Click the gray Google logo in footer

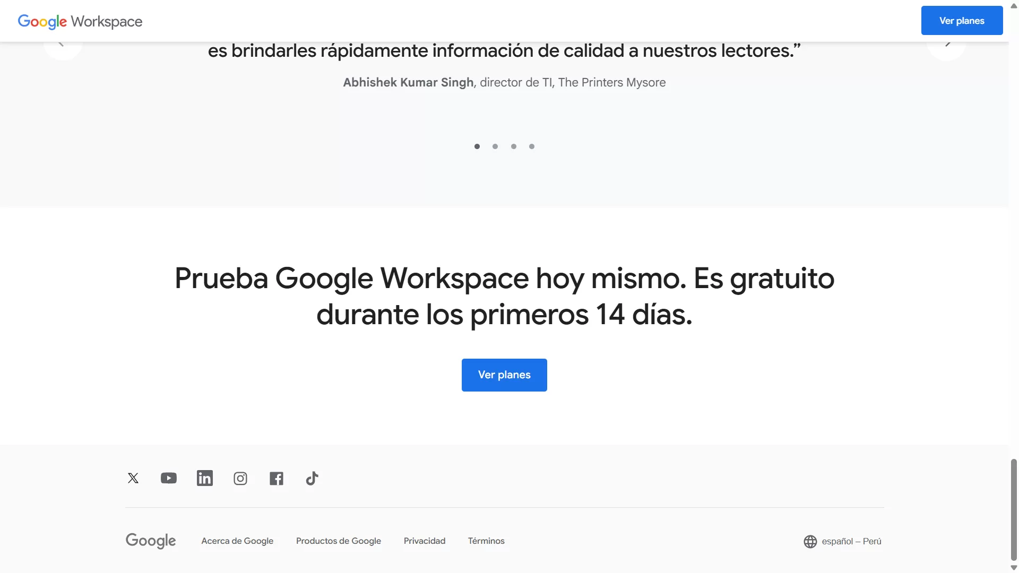(x=151, y=541)
